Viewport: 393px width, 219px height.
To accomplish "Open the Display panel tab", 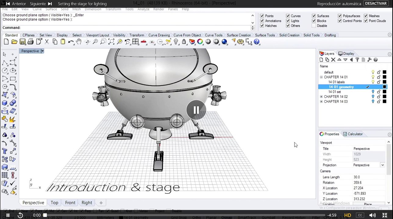I will pos(346,54).
